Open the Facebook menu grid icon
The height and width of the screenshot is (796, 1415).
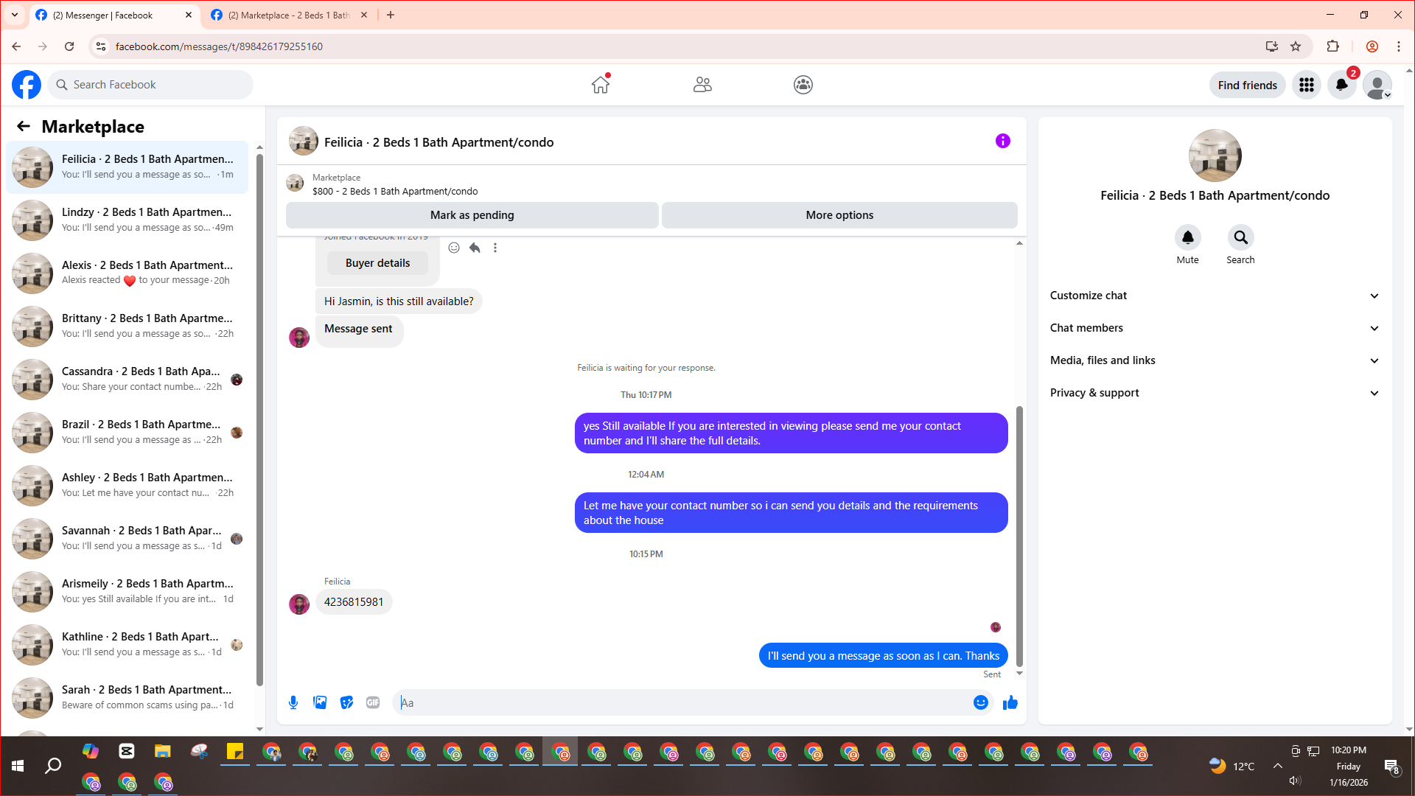click(1306, 85)
